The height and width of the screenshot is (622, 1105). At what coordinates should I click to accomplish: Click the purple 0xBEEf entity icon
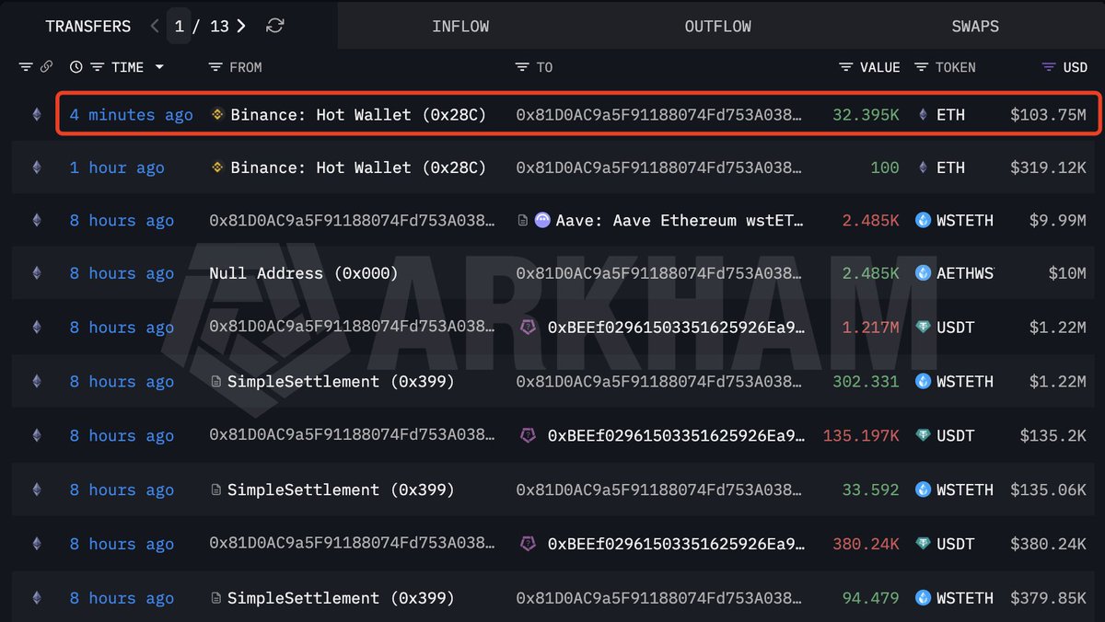tap(527, 328)
